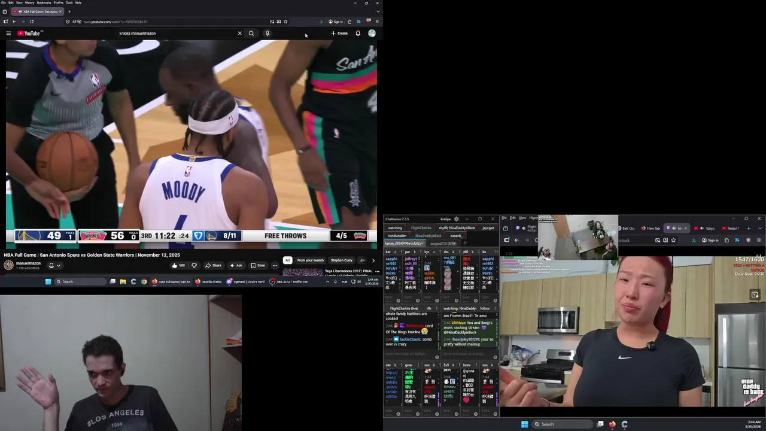Click the YouTube Create button

click(x=339, y=34)
